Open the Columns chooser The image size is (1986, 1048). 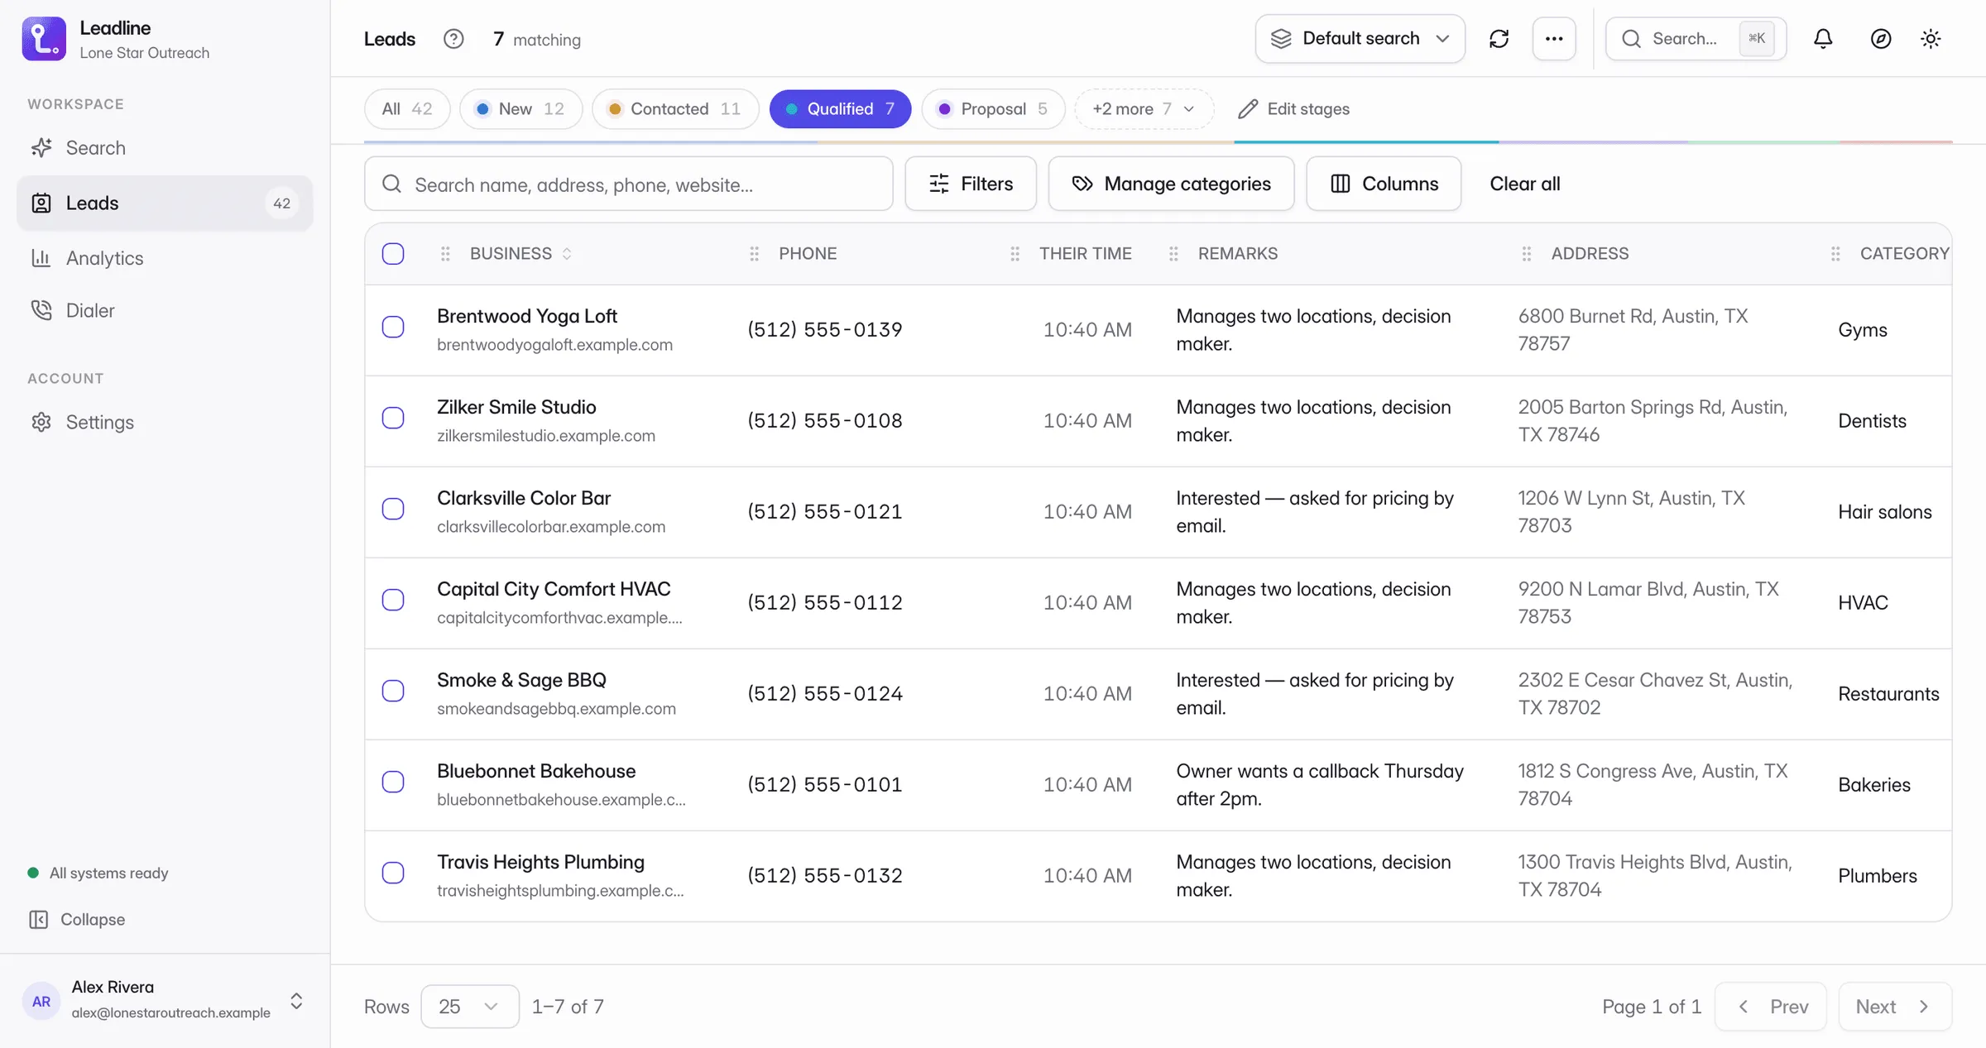tap(1384, 184)
